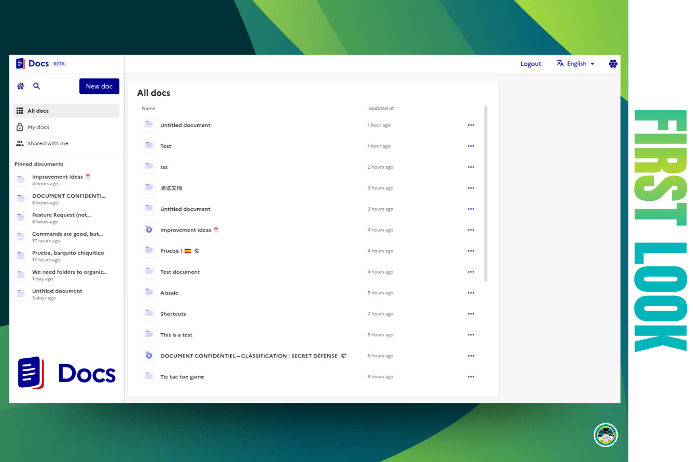The width and height of the screenshot is (693, 462).
Task: Open the three-dot menu for Test row
Action: click(x=470, y=146)
